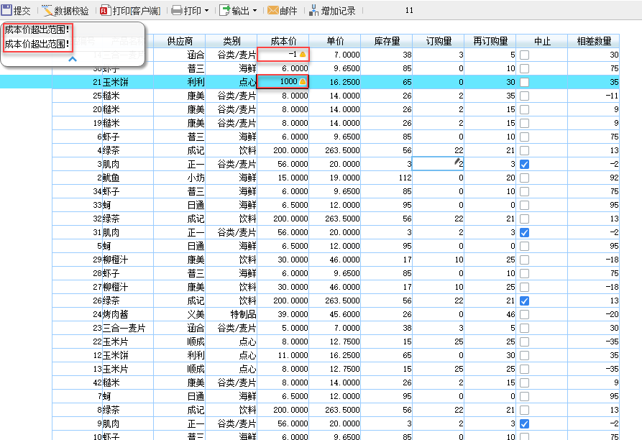
Task: Click the 单价 column header
Action: [x=335, y=41]
